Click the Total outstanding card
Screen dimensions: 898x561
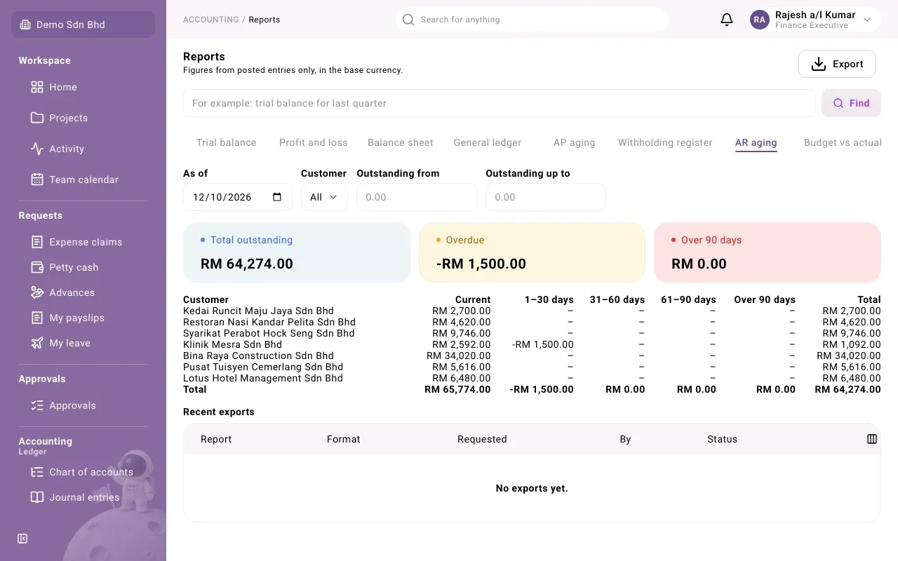click(x=297, y=252)
